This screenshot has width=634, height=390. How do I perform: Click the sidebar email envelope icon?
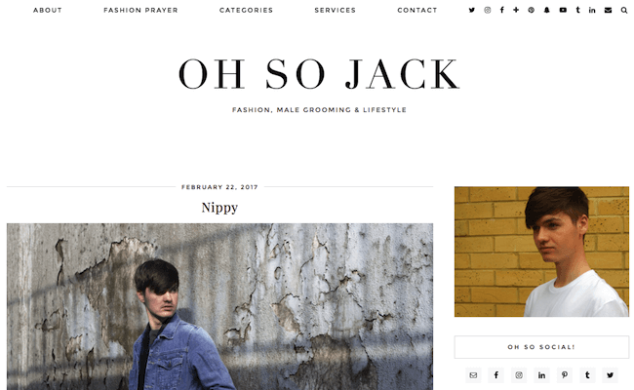[473, 375]
